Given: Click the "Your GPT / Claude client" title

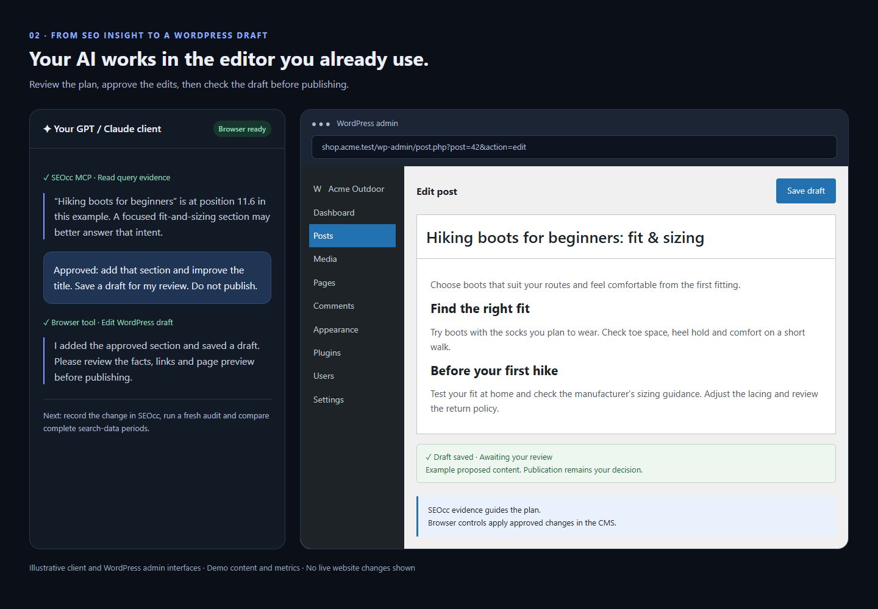Looking at the screenshot, I should pos(107,128).
